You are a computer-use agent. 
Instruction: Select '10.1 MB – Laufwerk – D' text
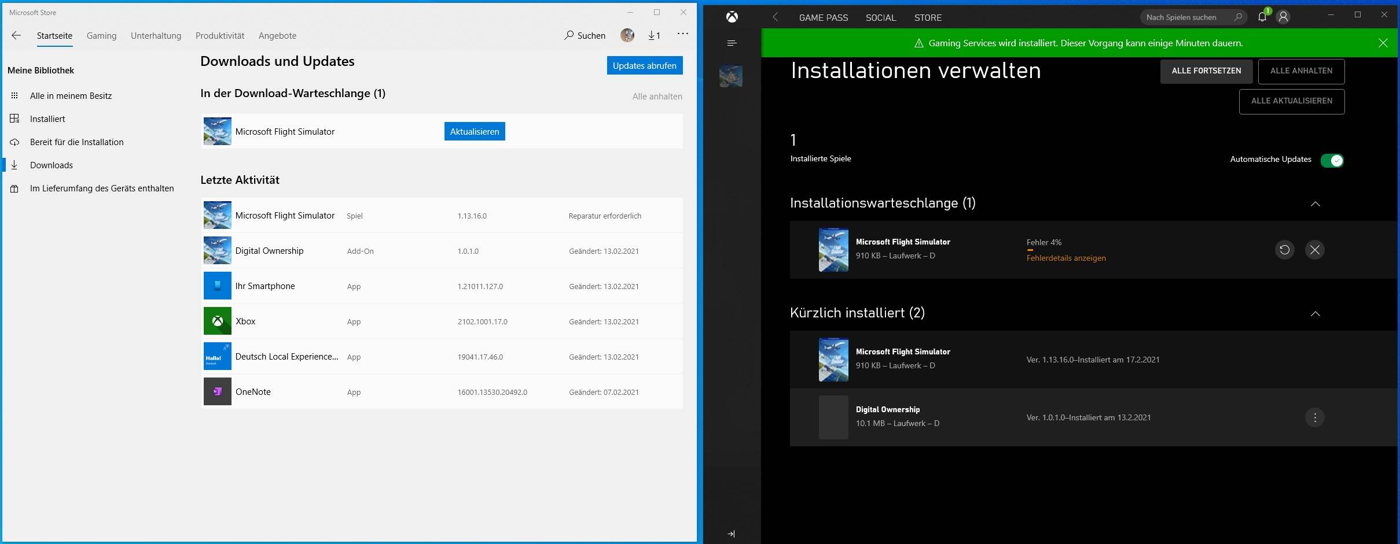pyautogui.click(x=897, y=424)
